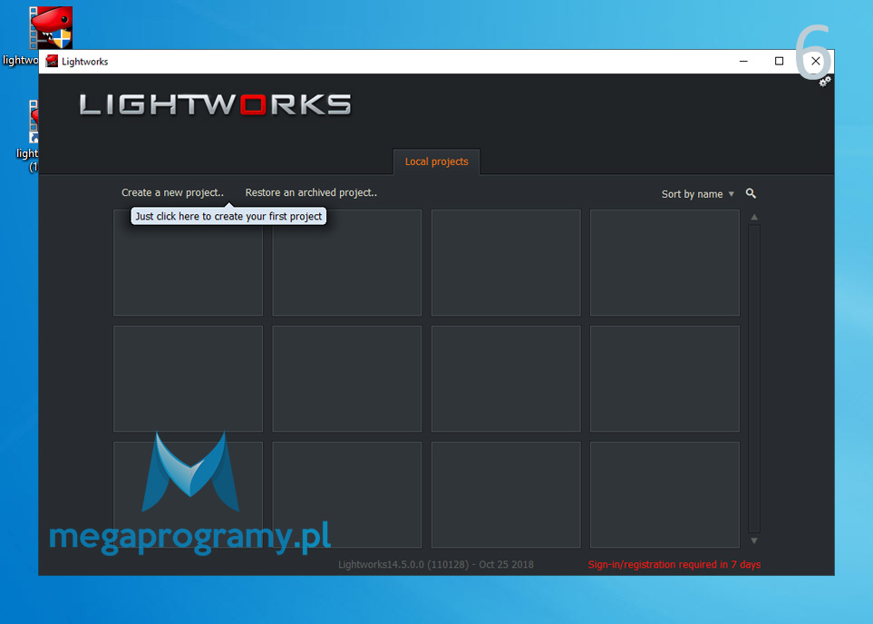Viewport: 873px width, 624px height.
Task: Switch to the Local projects tab
Action: click(x=437, y=161)
